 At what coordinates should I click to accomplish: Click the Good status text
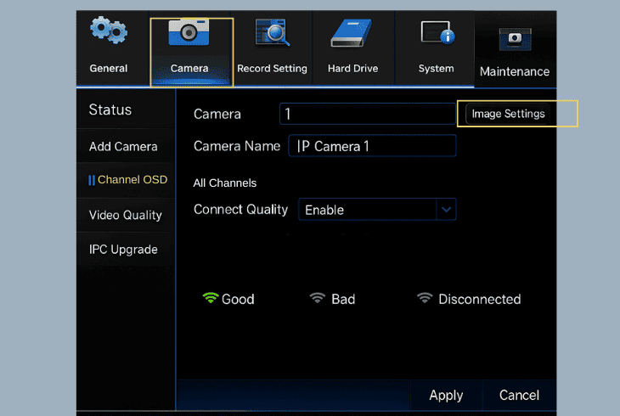pos(238,300)
